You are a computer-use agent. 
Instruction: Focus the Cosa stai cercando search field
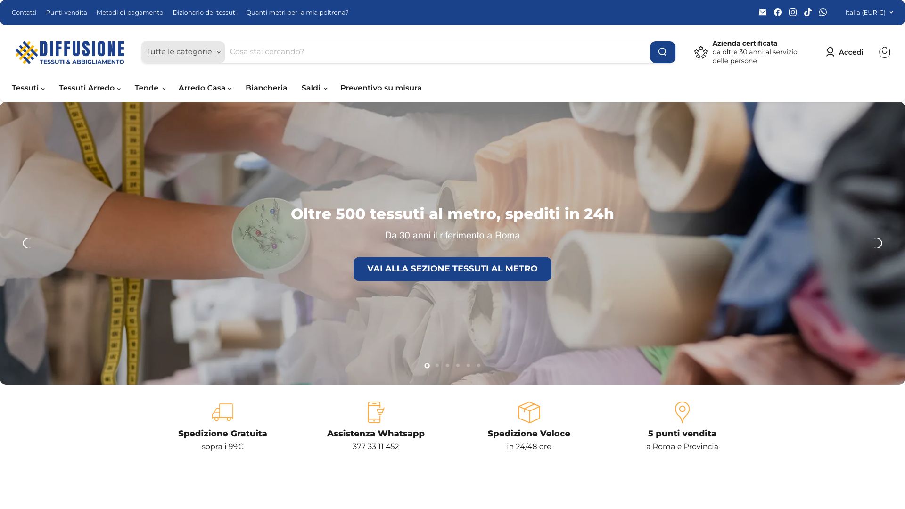point(437,52)
